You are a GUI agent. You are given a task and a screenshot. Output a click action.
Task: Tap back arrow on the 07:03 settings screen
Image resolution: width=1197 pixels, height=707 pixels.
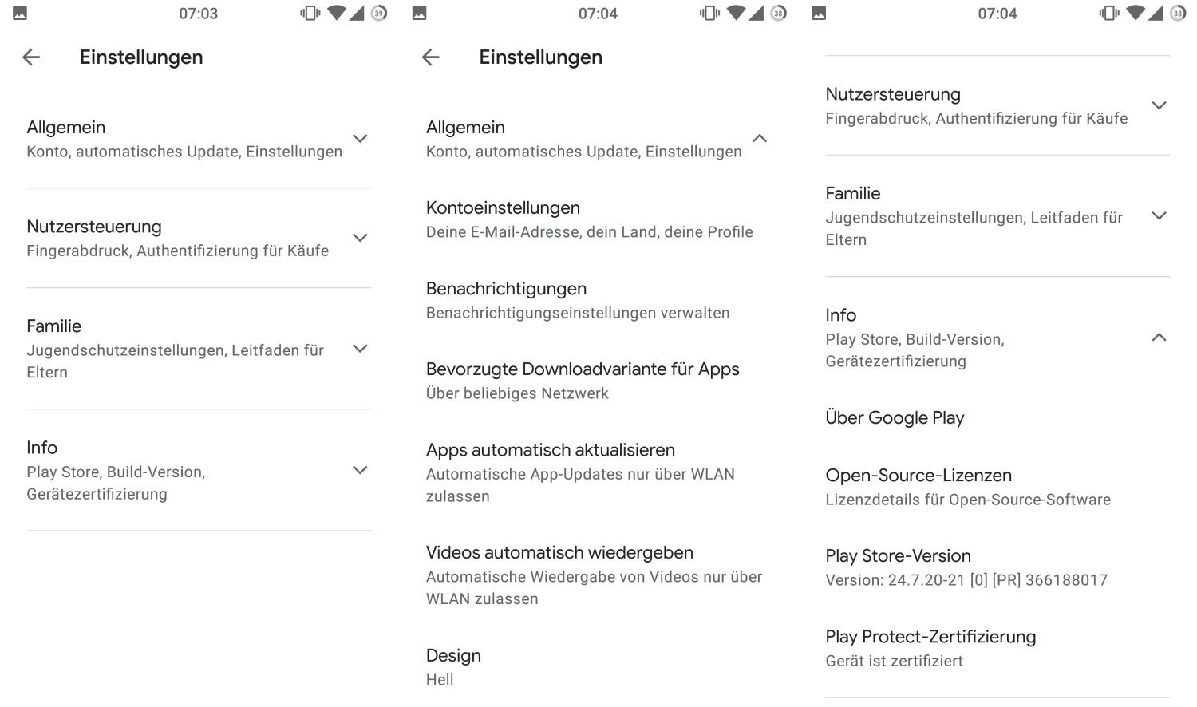click(31, 57)
